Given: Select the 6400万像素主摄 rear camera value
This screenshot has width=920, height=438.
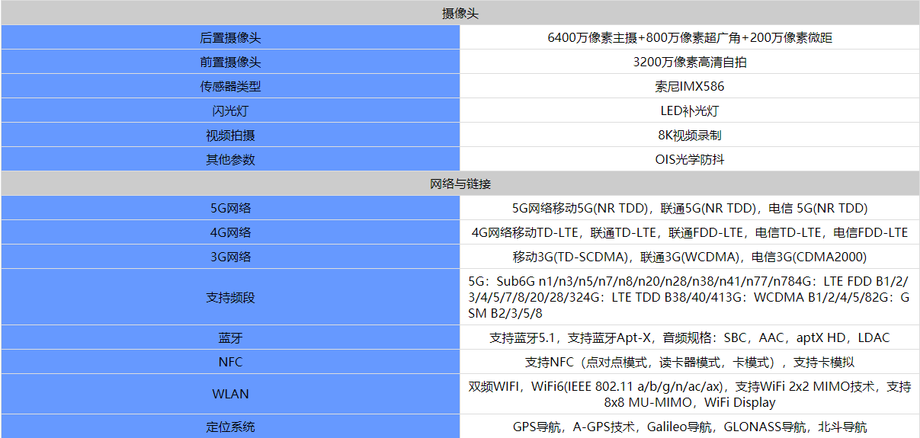Looking at the screenshot, I should click(690, 37).
